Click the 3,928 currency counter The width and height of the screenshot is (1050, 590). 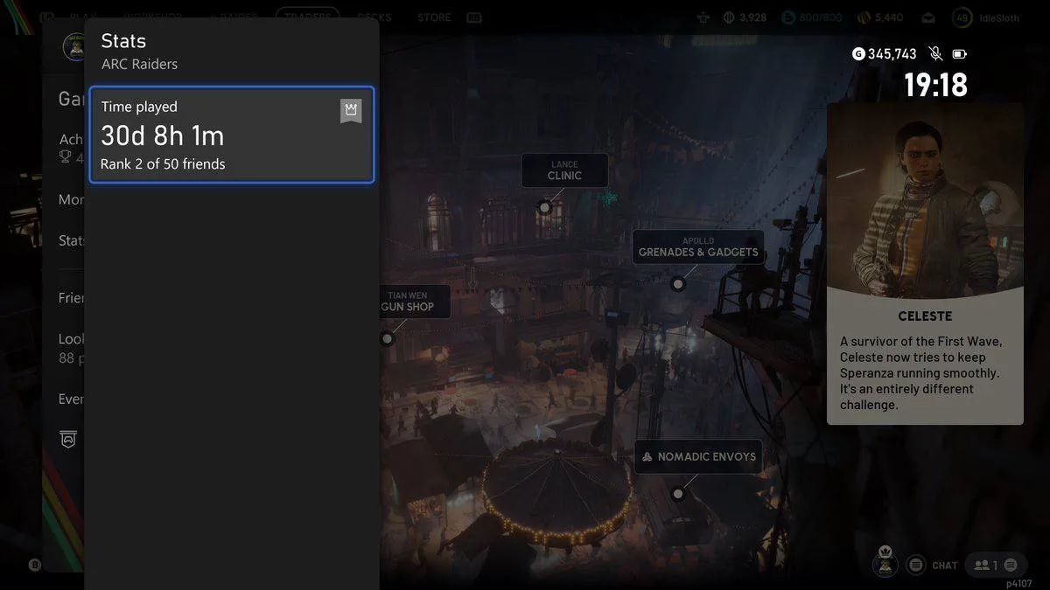point(745,17)
